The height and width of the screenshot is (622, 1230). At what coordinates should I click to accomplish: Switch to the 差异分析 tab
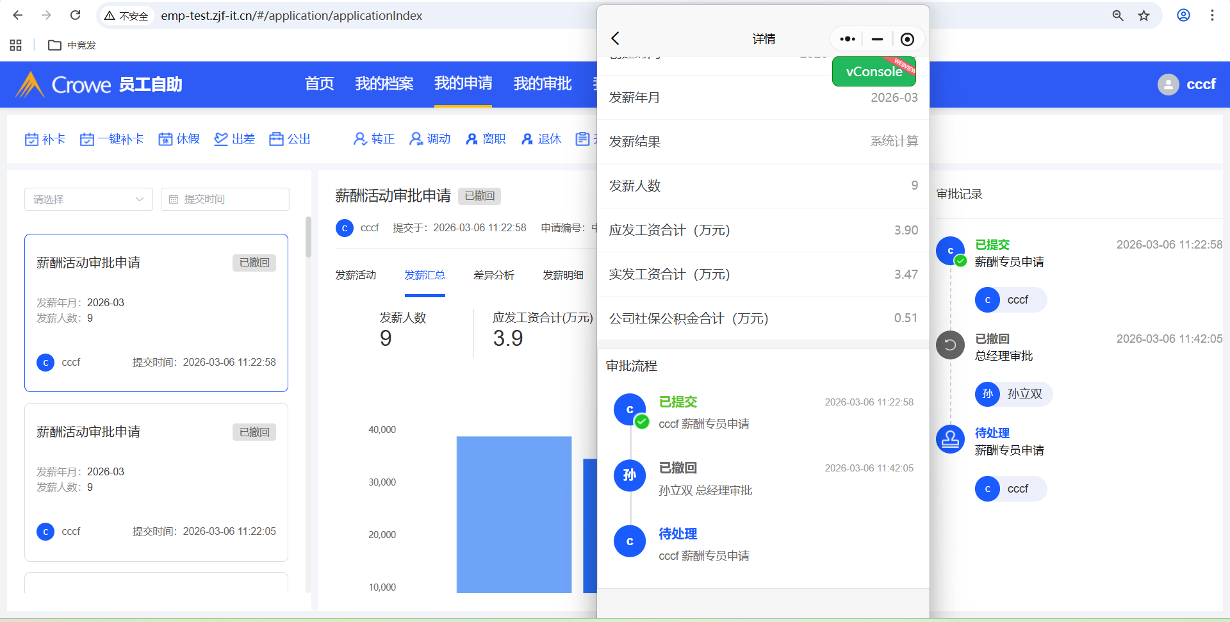pyautogui.click(x=493, y=275)
